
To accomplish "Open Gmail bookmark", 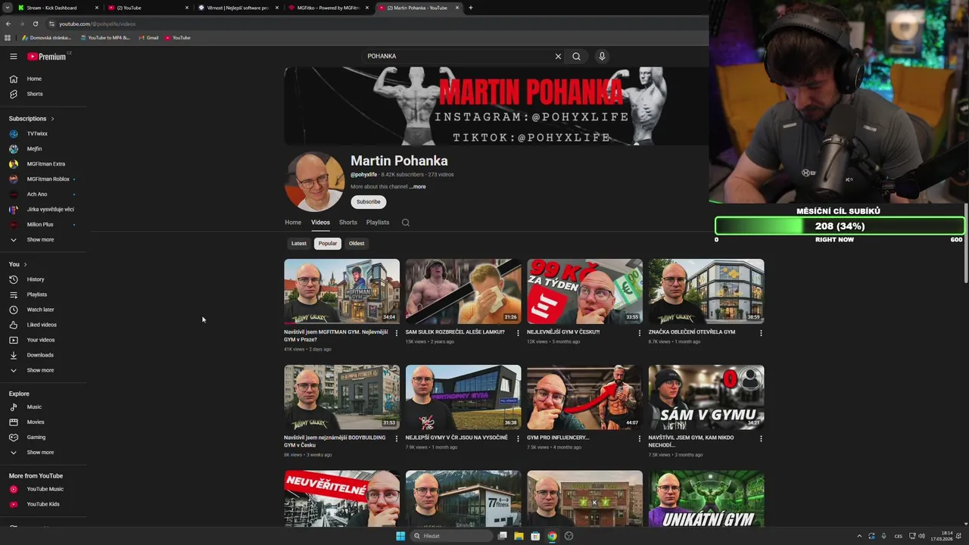I will 148,38.
